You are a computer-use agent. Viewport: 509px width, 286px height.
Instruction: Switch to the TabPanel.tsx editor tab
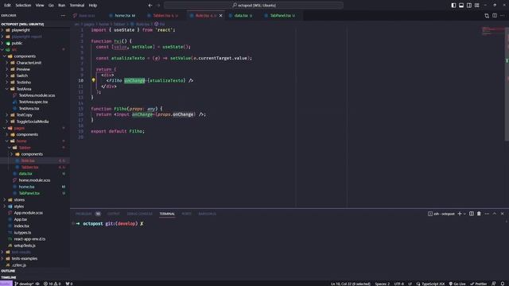coord(281,16)
